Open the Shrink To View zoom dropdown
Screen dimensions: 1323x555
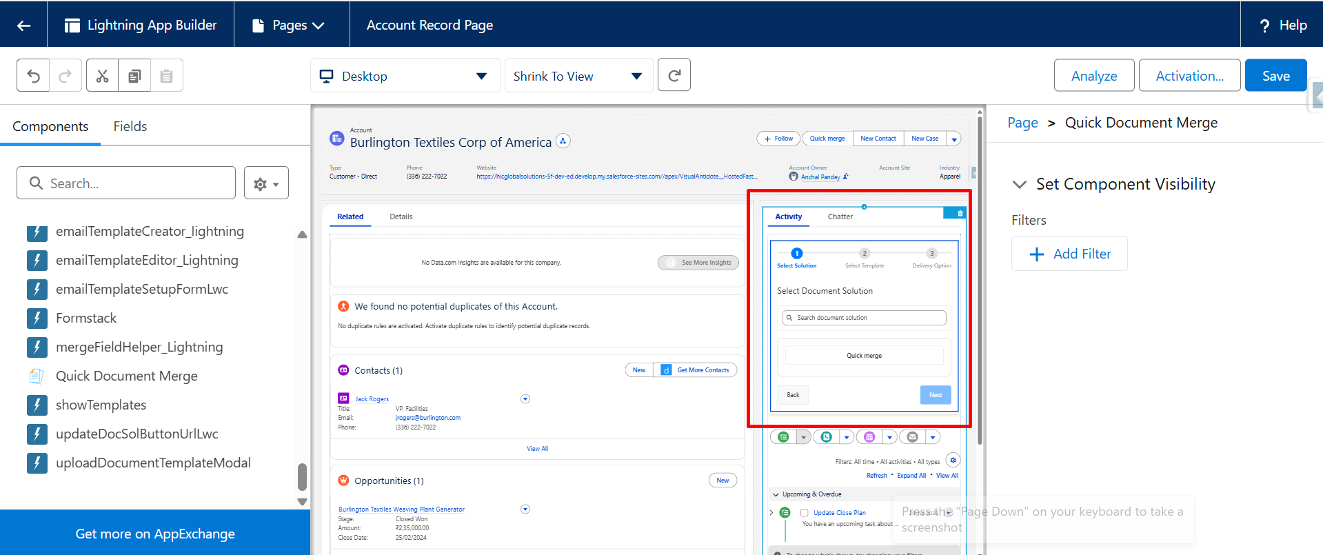(578, 76)
